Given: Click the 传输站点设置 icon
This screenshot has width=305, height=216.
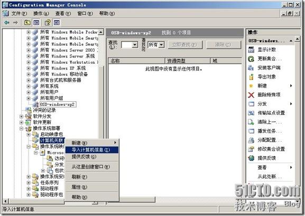Looking at the screenshot, I should 251,113.
